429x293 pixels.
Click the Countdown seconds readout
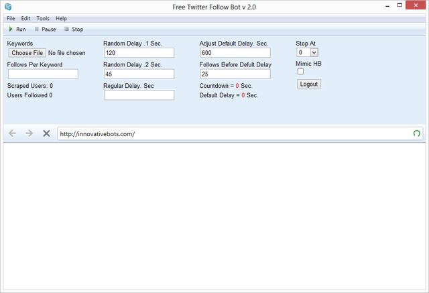tap(226, 86)
